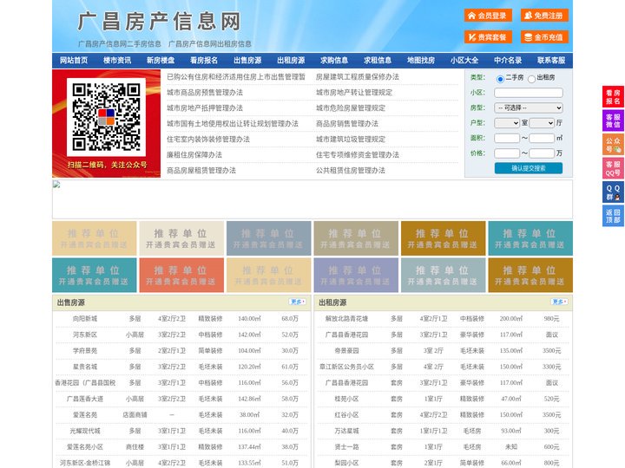Open 廉租住房保障办法 link
Image resolution: width=625 pixels, height=468 pixels.
194,155
